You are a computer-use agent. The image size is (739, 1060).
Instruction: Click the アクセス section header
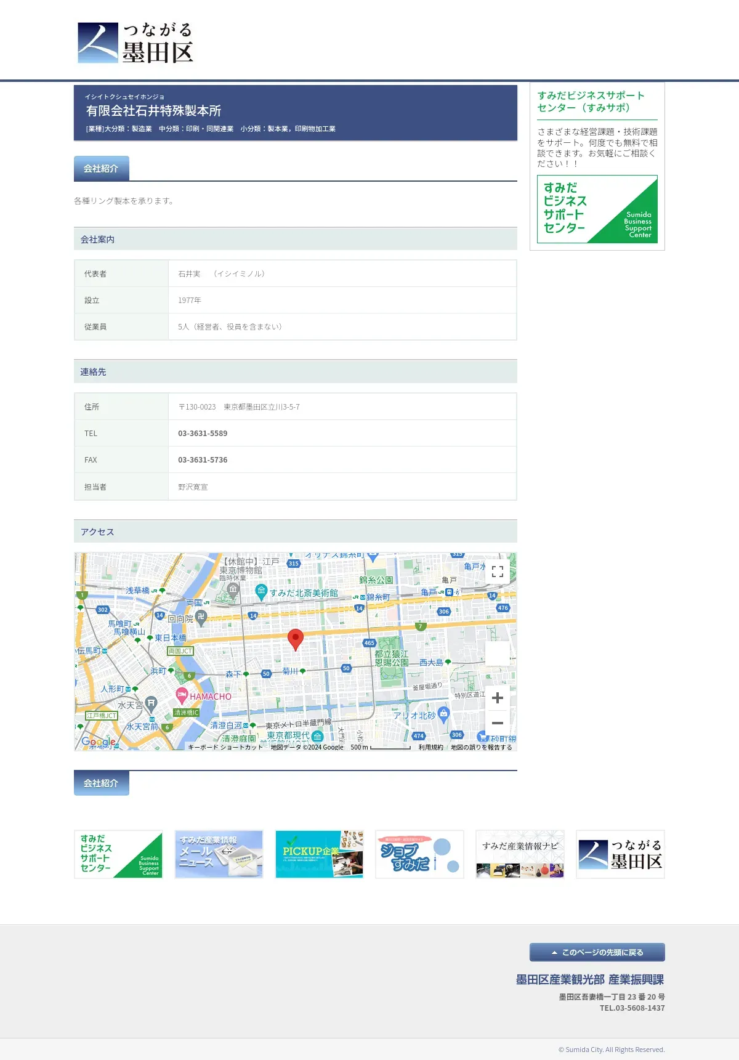point(296,532)
